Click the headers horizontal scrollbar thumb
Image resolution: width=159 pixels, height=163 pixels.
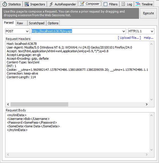point(39,104)
